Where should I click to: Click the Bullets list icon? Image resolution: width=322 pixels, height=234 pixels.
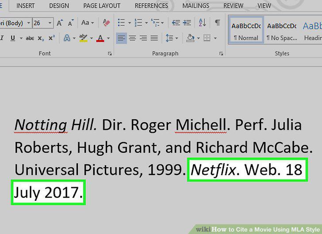tap(121, 23)
